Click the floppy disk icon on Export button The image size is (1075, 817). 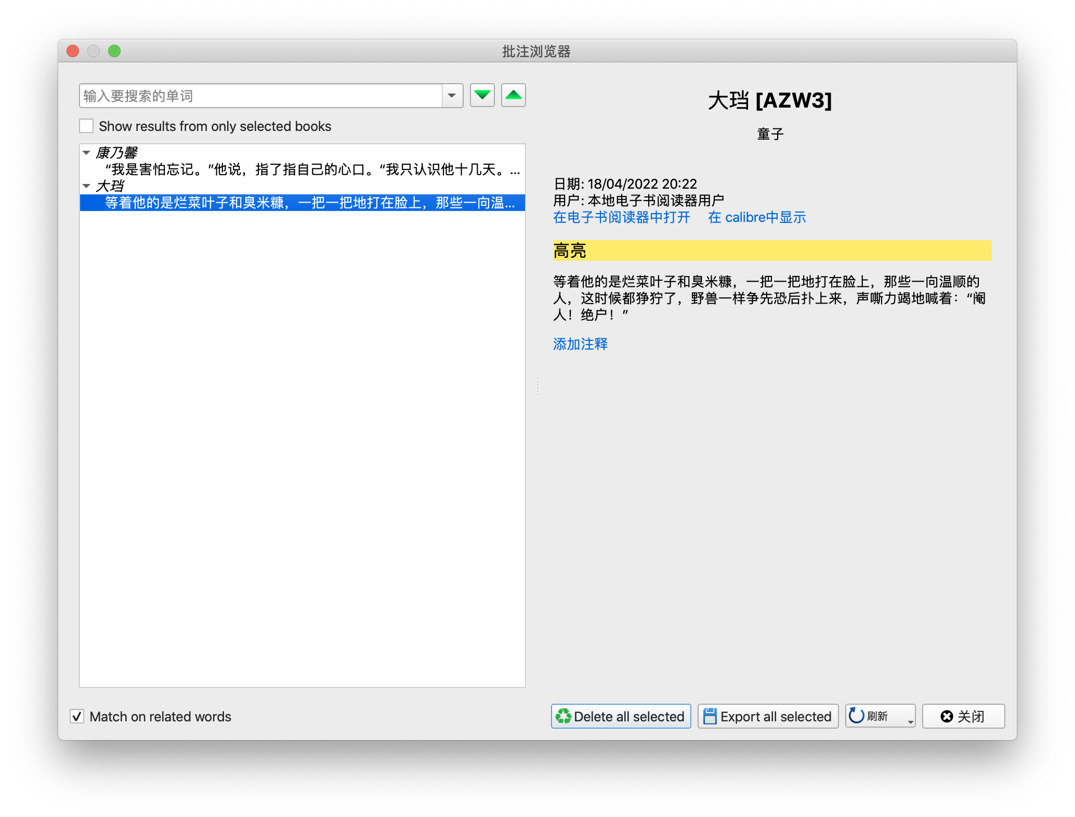point(710,716)
